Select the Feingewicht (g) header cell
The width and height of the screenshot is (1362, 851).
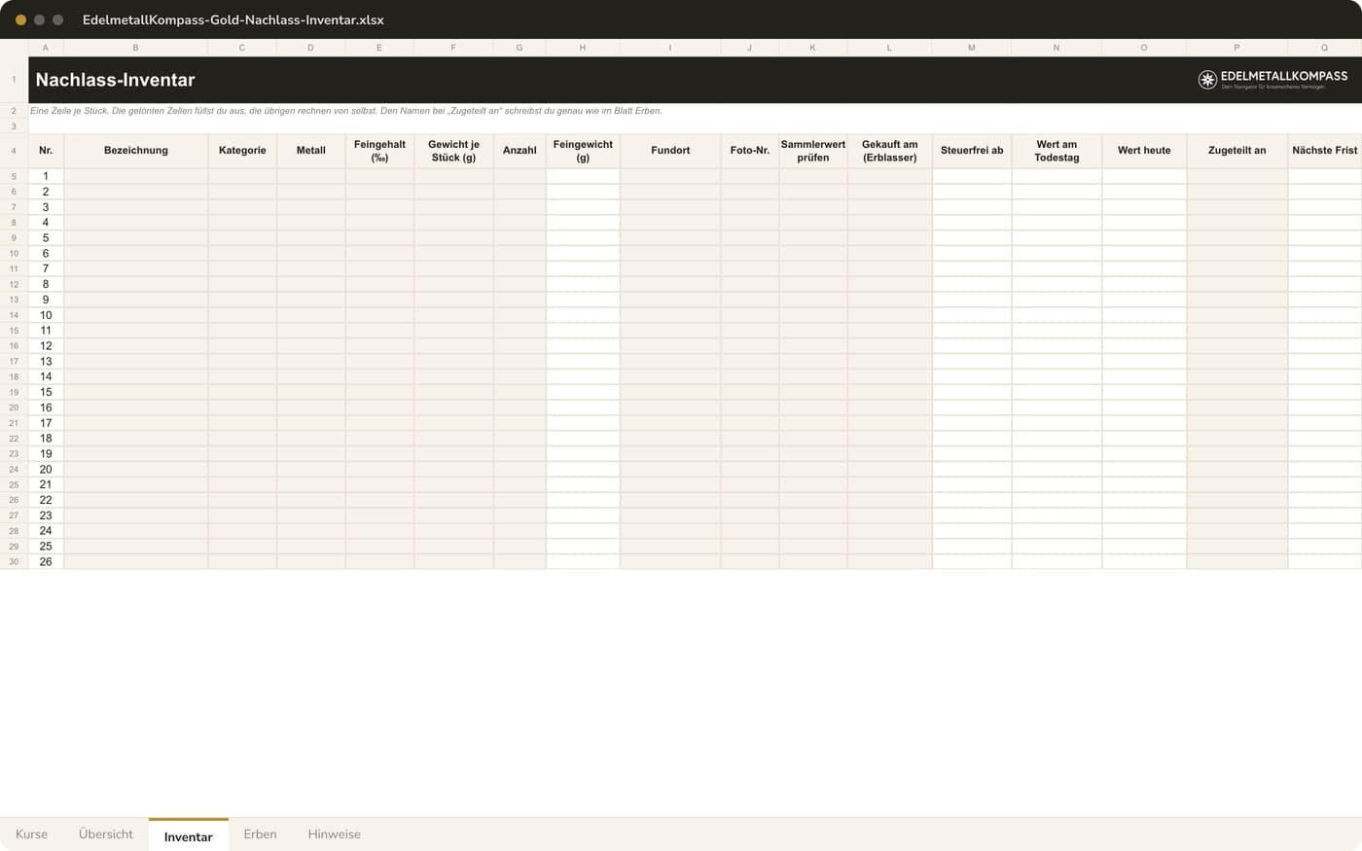583,151
